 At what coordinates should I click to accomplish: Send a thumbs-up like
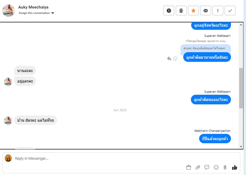click(235, 167)
